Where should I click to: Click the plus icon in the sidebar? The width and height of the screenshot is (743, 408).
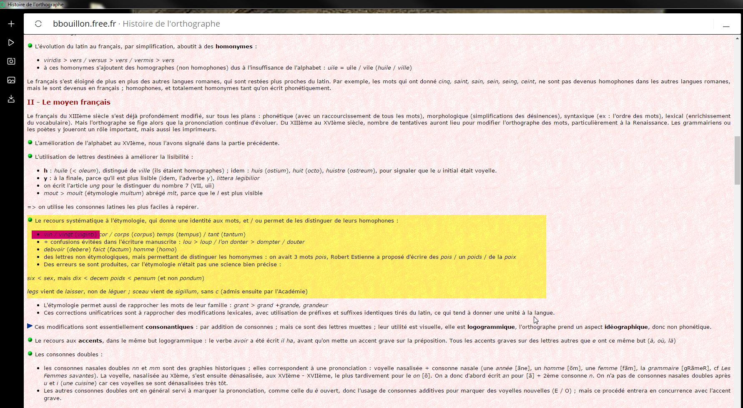pyautogui.click(x=11, y=24)
